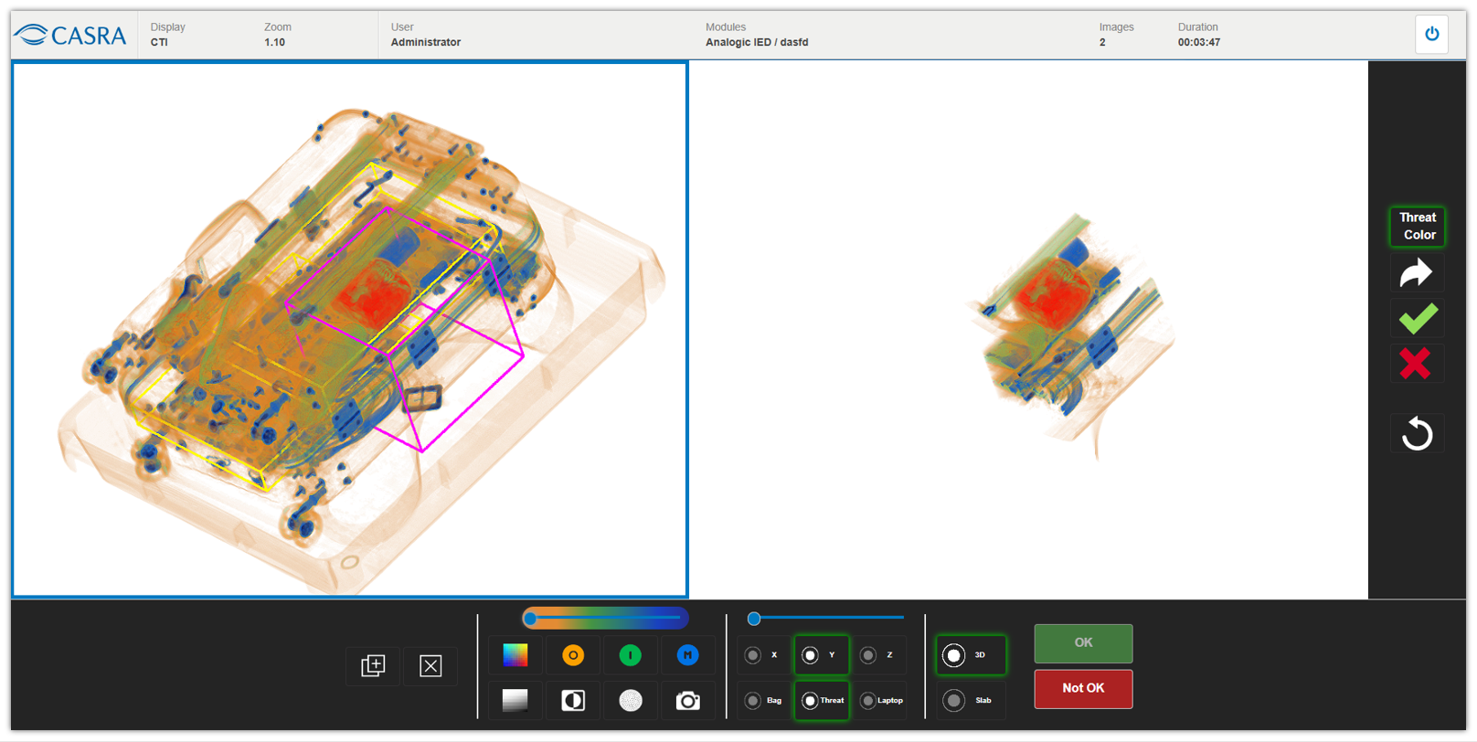Switch to grayscale gradient view
Screen dimensions: 1477x742
515,701
